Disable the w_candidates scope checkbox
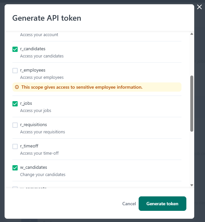205x222 pixels. tap(15, 168)
